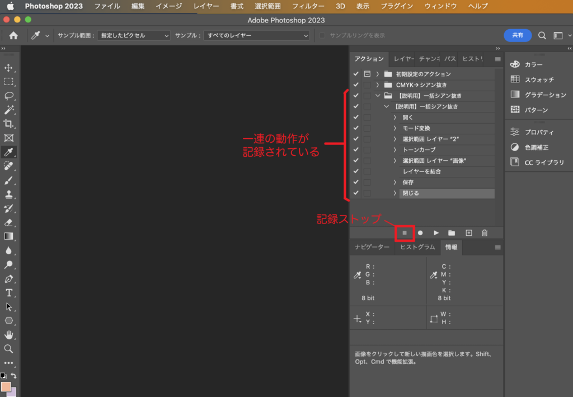Image resolution: width=573 pixels, height=397 pixels.
Task: Open the イメージ menu
Action: coord(168,6)
